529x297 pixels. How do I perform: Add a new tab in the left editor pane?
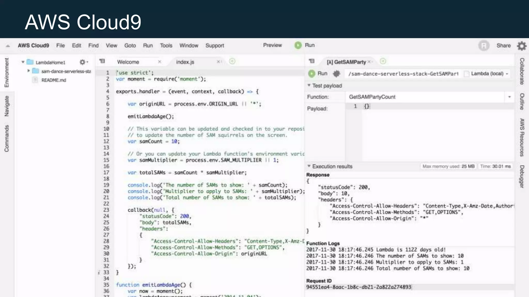click(232, 61)
